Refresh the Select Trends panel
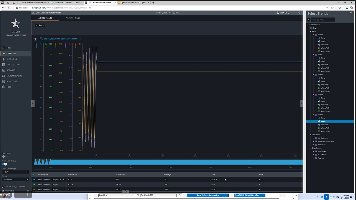Screen dimensions: 356x200 [x=351, y=13]
